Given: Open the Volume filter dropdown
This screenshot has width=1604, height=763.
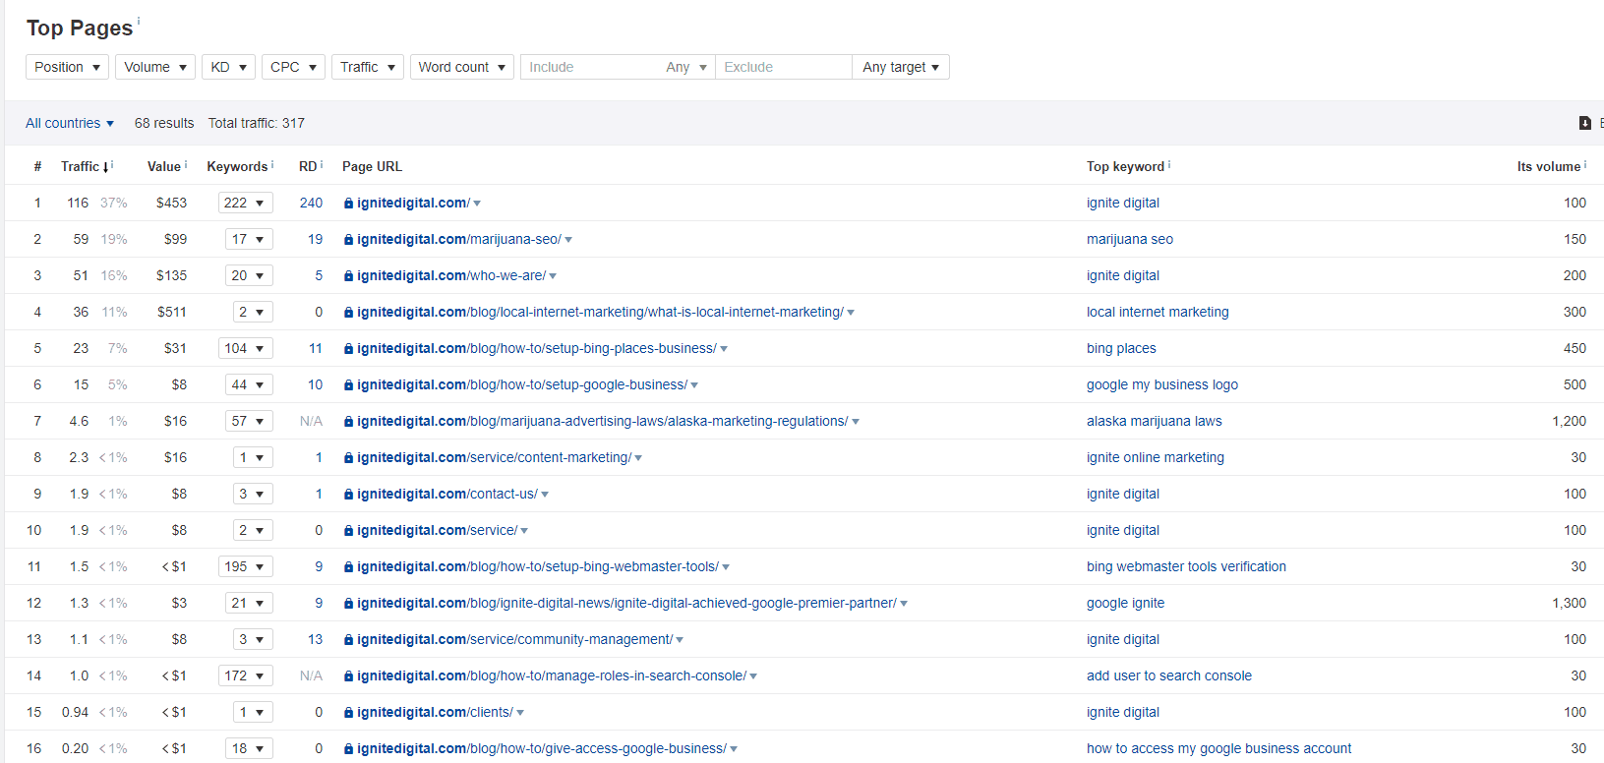Looking at the screenshot, I should click(155, 67).
